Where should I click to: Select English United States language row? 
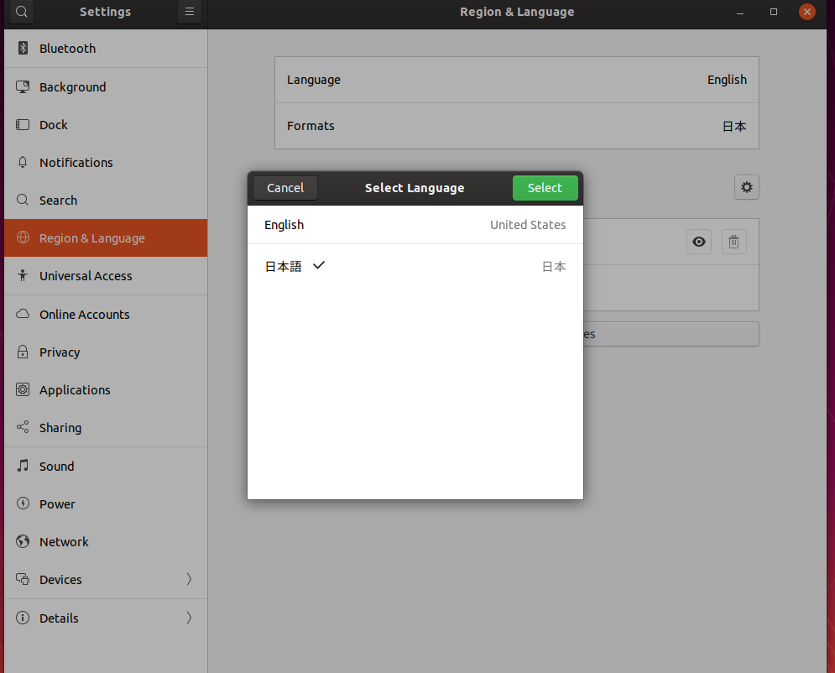click(415, 225)
